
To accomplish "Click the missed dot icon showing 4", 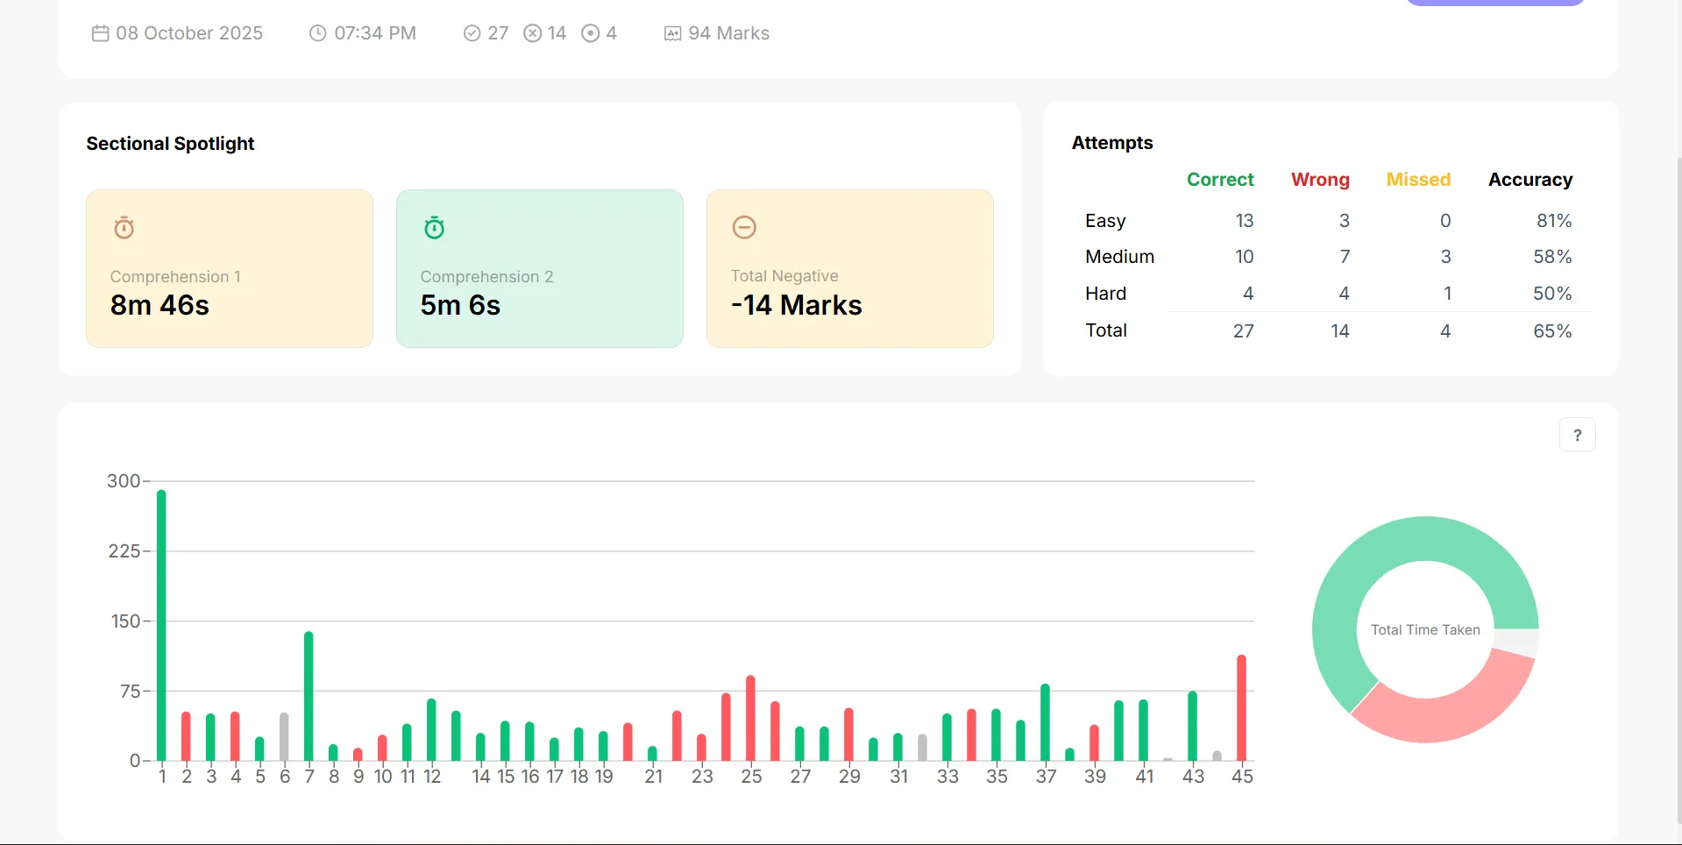I will [591, 33].
